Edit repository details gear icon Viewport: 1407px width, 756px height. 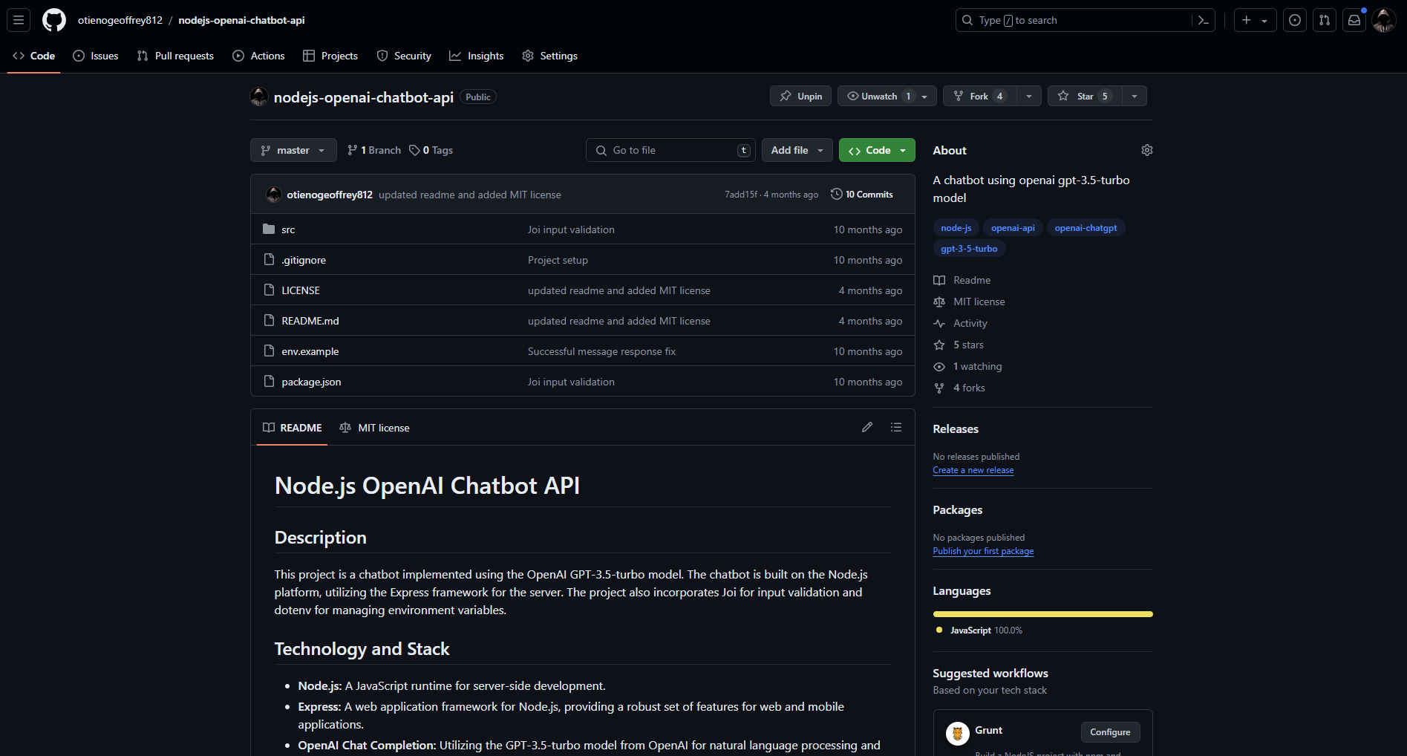pyautogui.click(x=1146, y=150)
